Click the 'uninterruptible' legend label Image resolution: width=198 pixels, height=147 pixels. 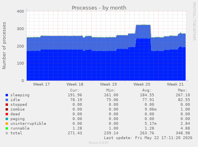[28, 124]
